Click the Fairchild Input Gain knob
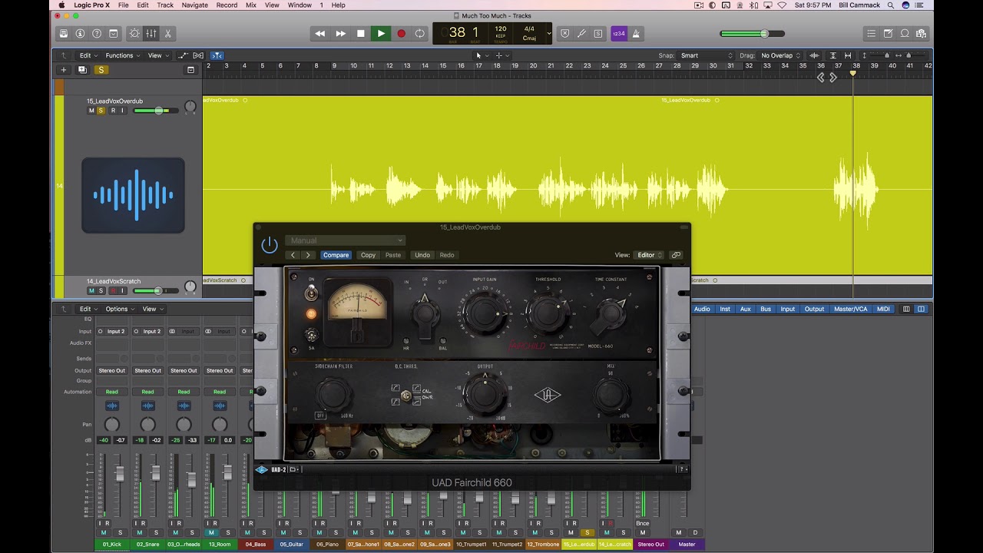This screenshot has height=553, width=983. pos(485,313)
